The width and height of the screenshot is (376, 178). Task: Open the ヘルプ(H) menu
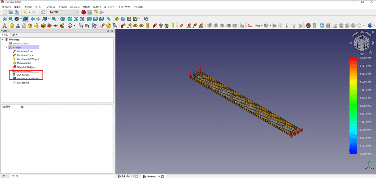click(x=138, y=7)
